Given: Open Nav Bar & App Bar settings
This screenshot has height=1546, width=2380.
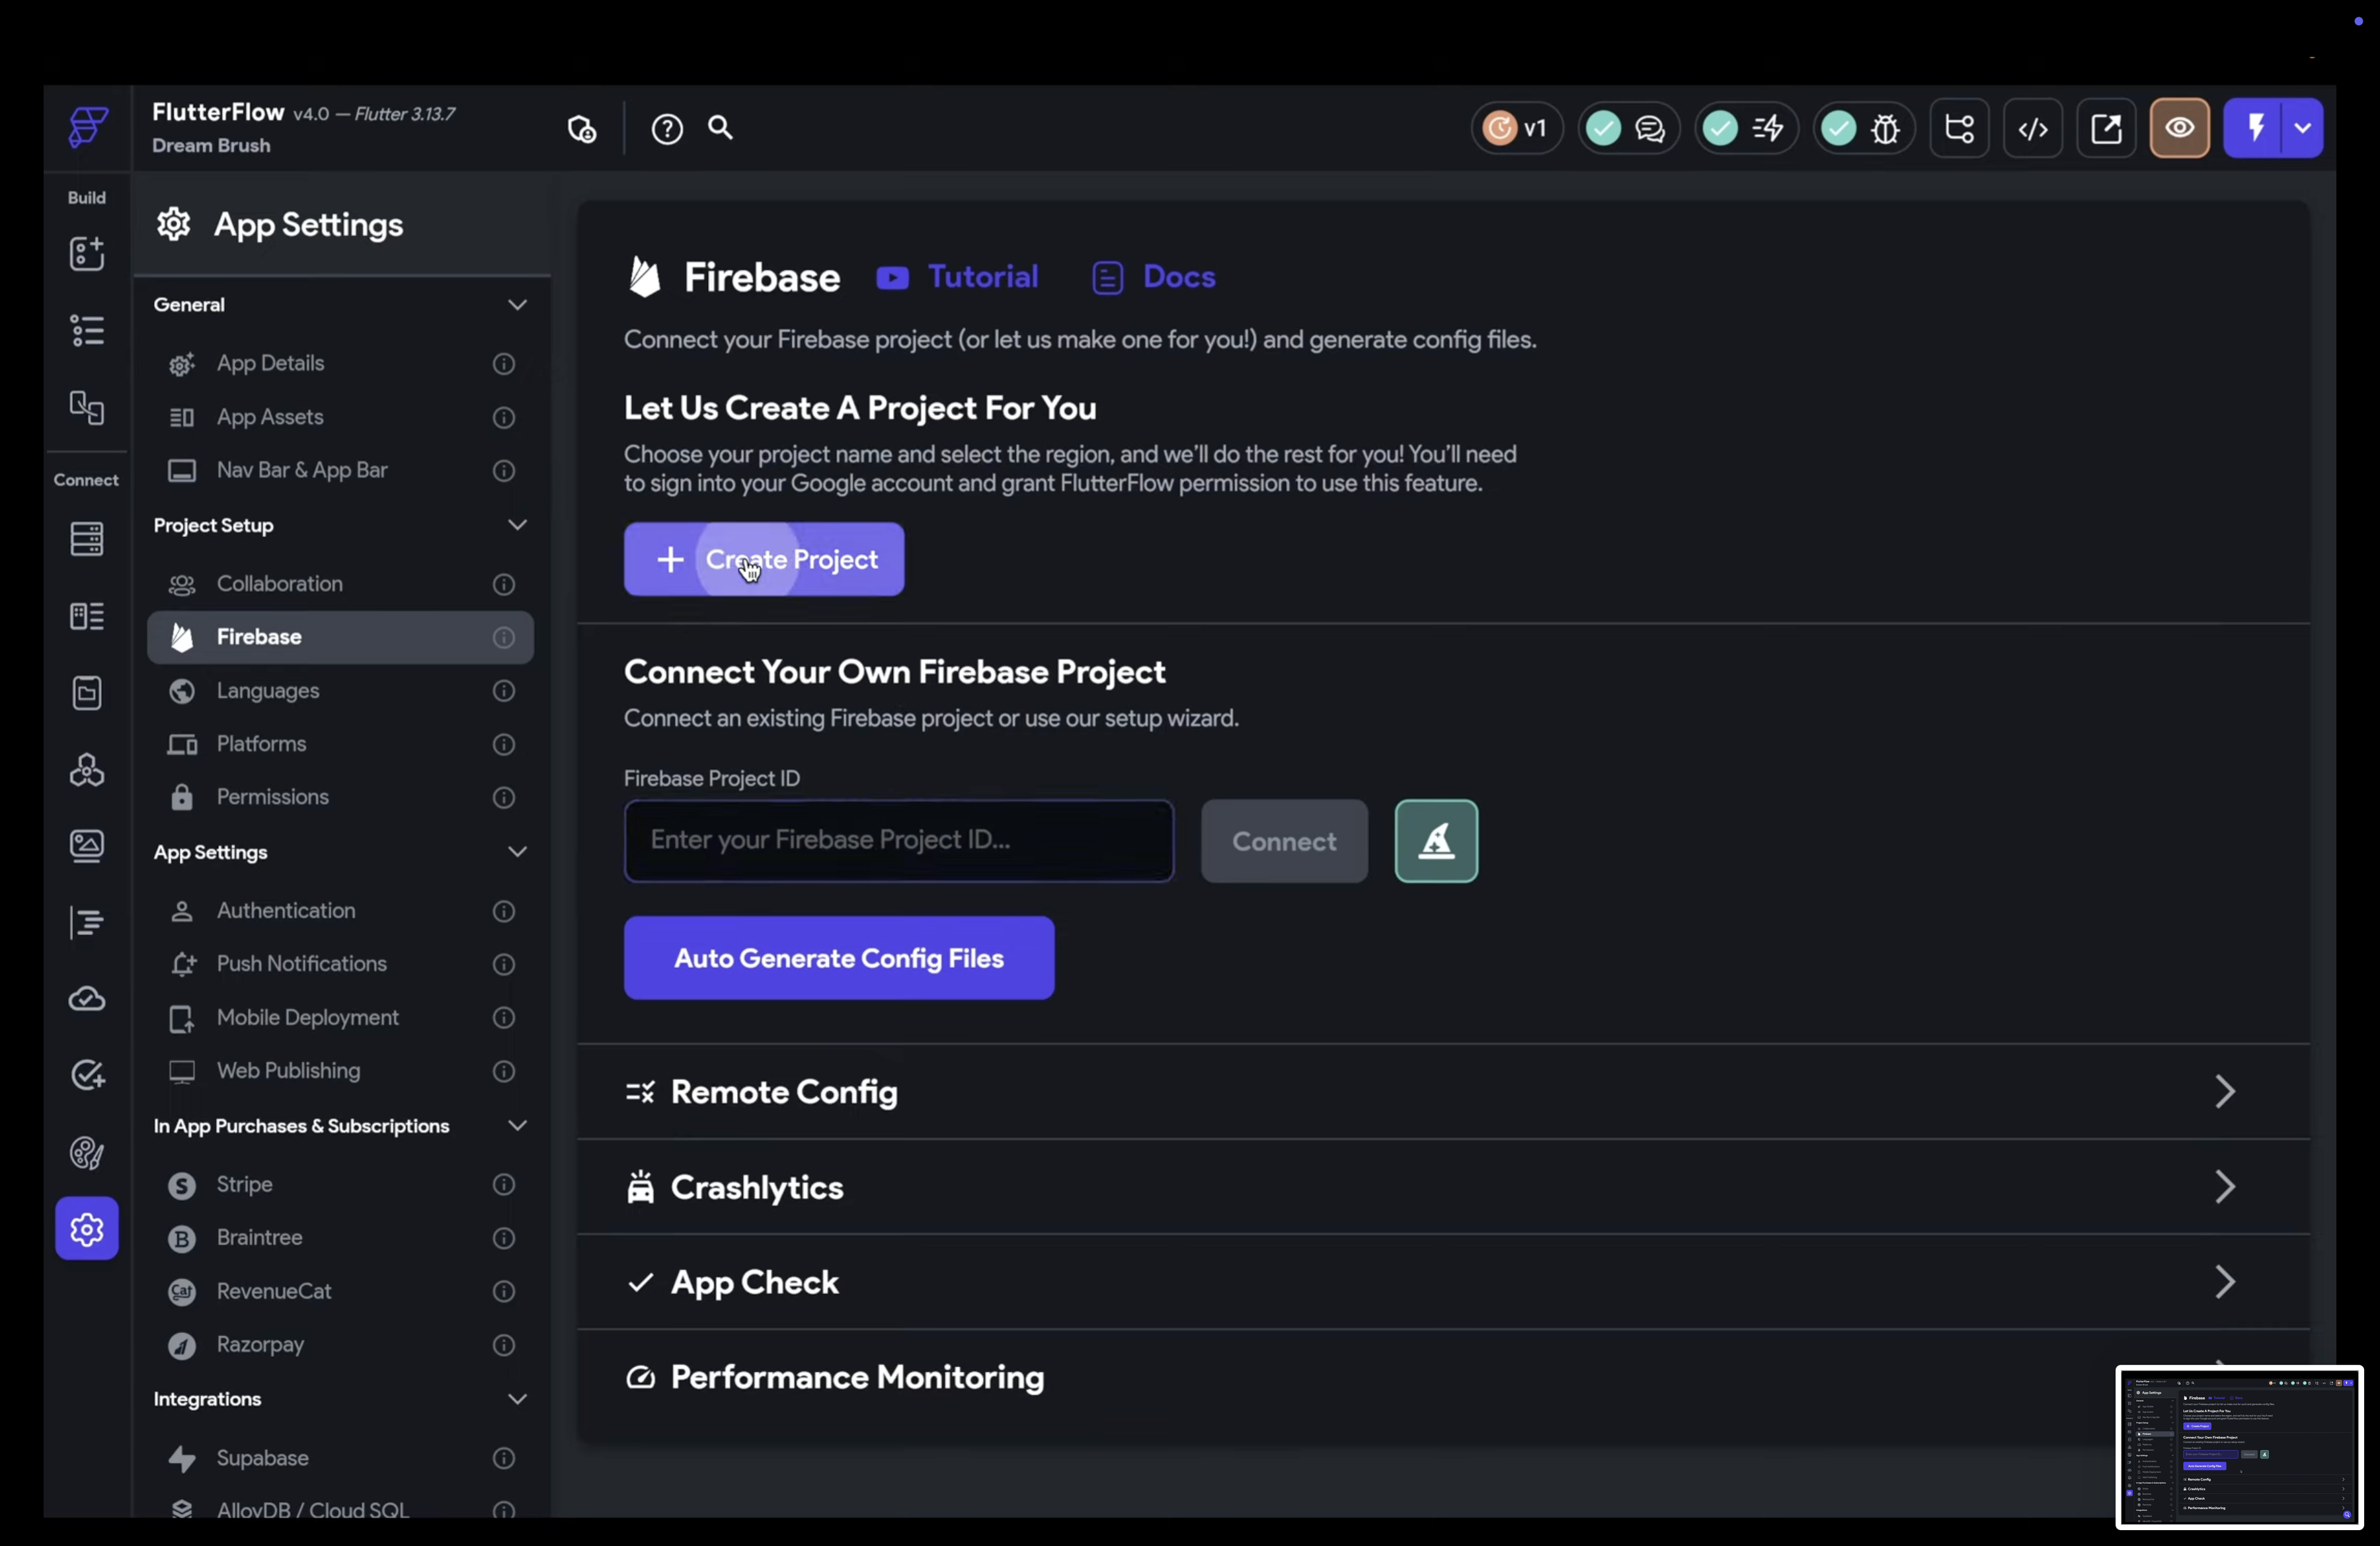Looking at the screenshot, I should pos(340,470).
